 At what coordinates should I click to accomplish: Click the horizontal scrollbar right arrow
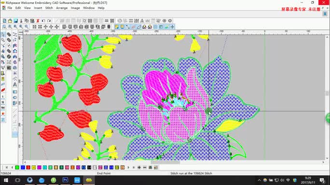323,162
